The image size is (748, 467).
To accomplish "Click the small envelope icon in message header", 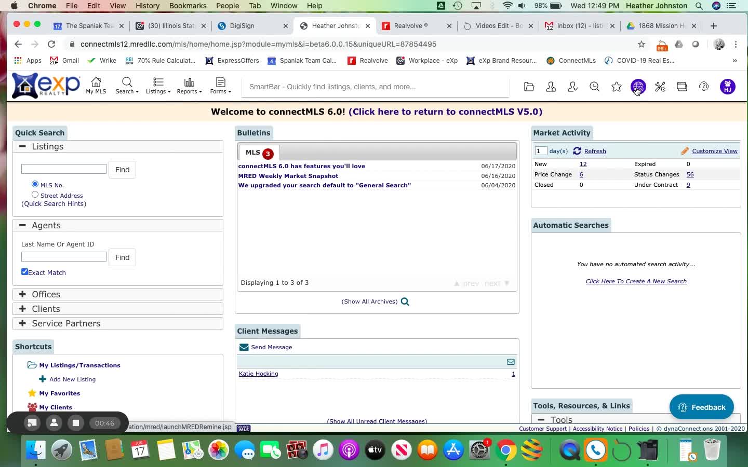I will 511,362.
